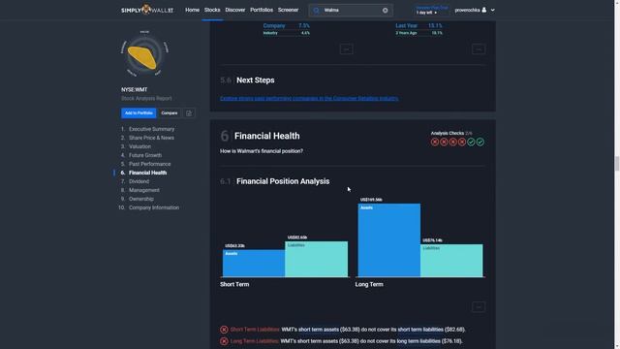620x349 pixels.
Task: Select Financial Health in the sidebar
Action: (x=147, y=173)
